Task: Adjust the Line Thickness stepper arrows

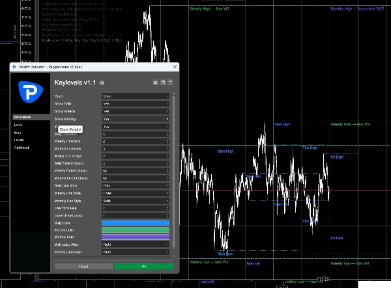Action: (x=167, y=209)
